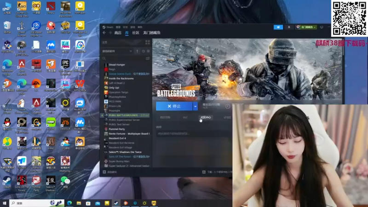Select Left 4 Dead 2 in library list
This screenshot has width=368, height=207.
point(117,83)
